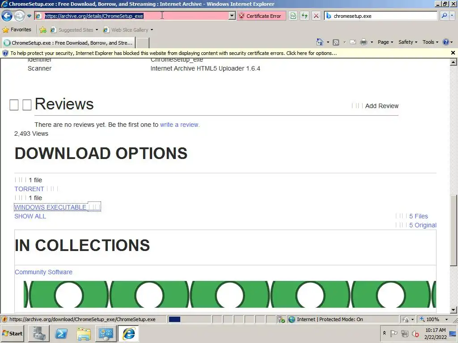Show hidden system tray icons

point(384,333)
